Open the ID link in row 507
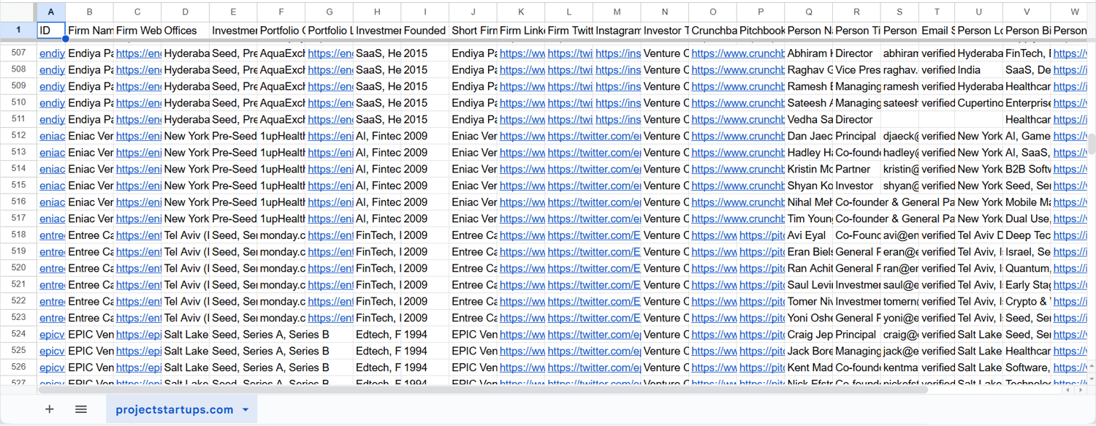 (52, 53)
